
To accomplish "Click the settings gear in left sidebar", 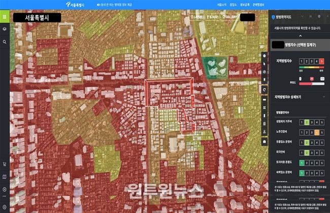I will [5, 189].
